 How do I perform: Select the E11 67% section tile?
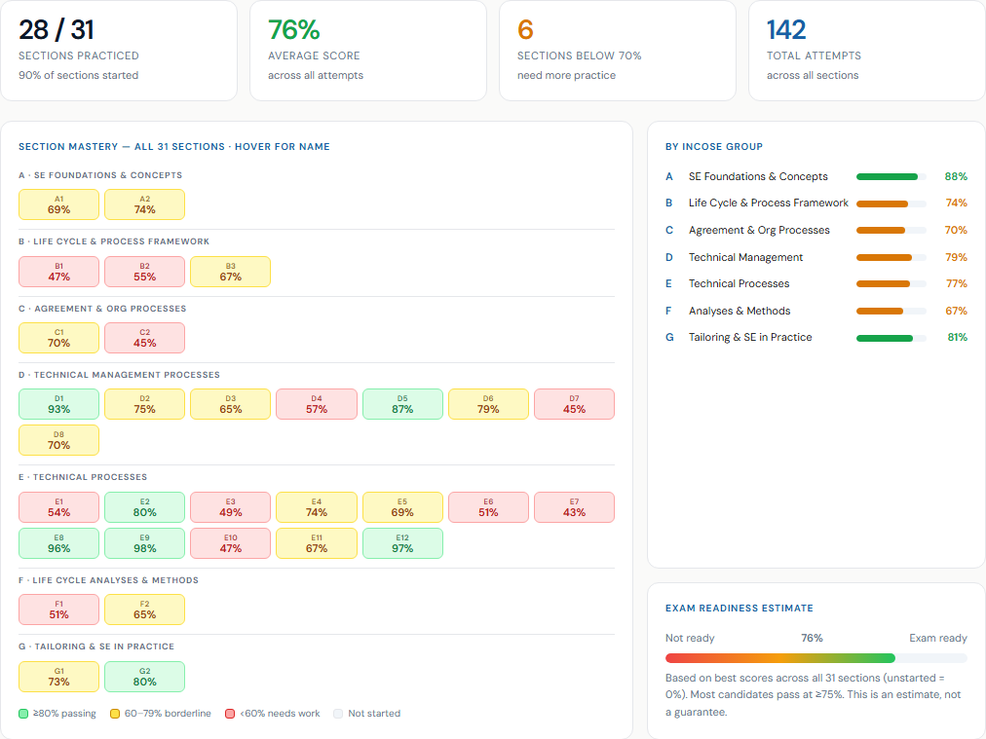[317, 543]
